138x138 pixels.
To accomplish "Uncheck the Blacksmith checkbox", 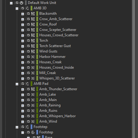I will point(28,14).
